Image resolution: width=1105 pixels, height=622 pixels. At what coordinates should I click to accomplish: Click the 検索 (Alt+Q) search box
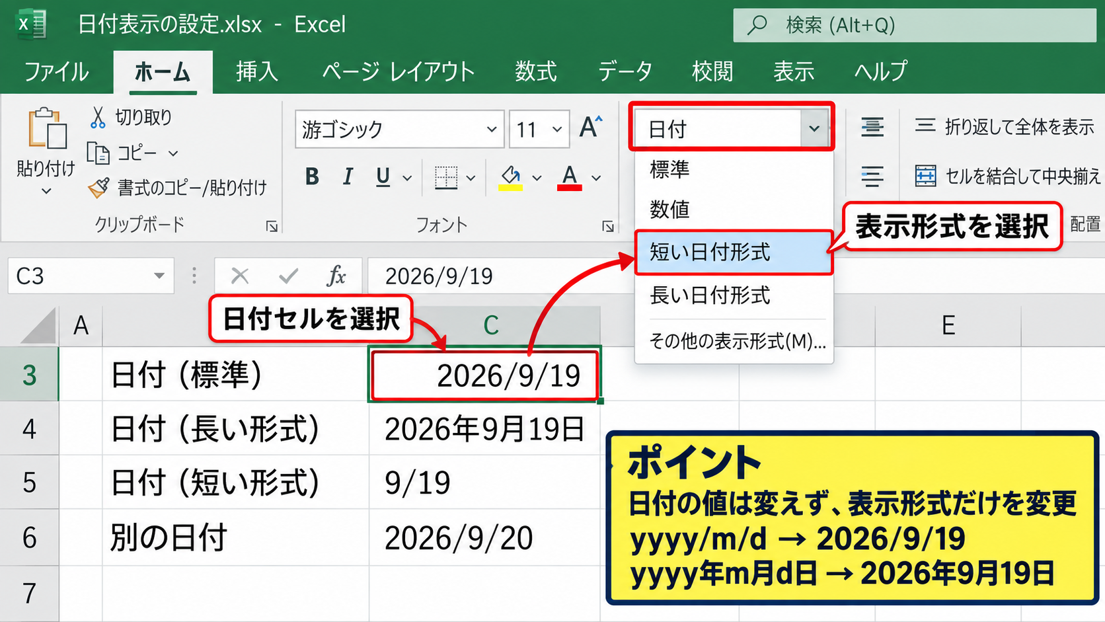click(915, 25)
